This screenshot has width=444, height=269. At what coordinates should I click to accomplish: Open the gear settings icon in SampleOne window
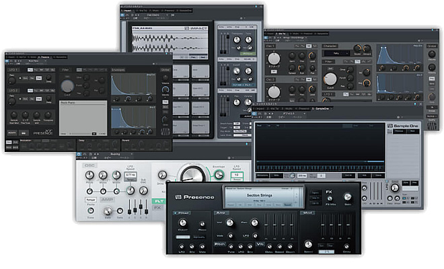coord(398,117)
